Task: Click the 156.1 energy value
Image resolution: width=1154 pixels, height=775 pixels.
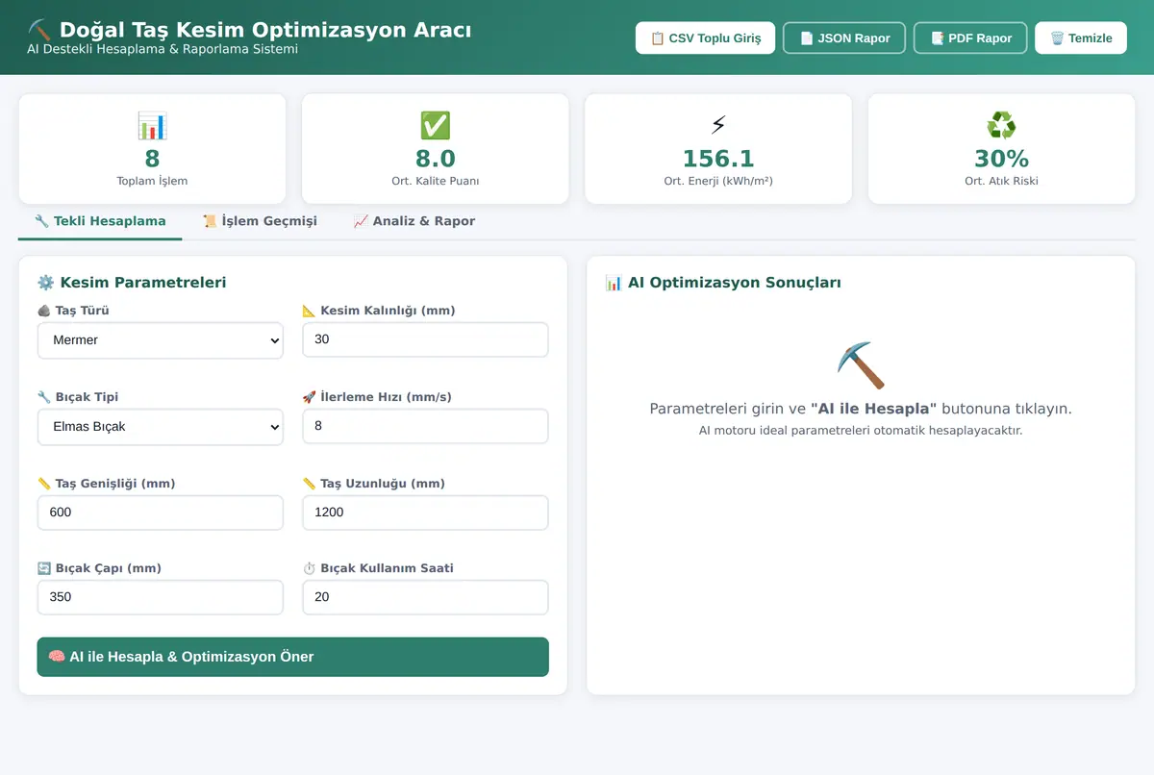Action: [x=718, y=159]
